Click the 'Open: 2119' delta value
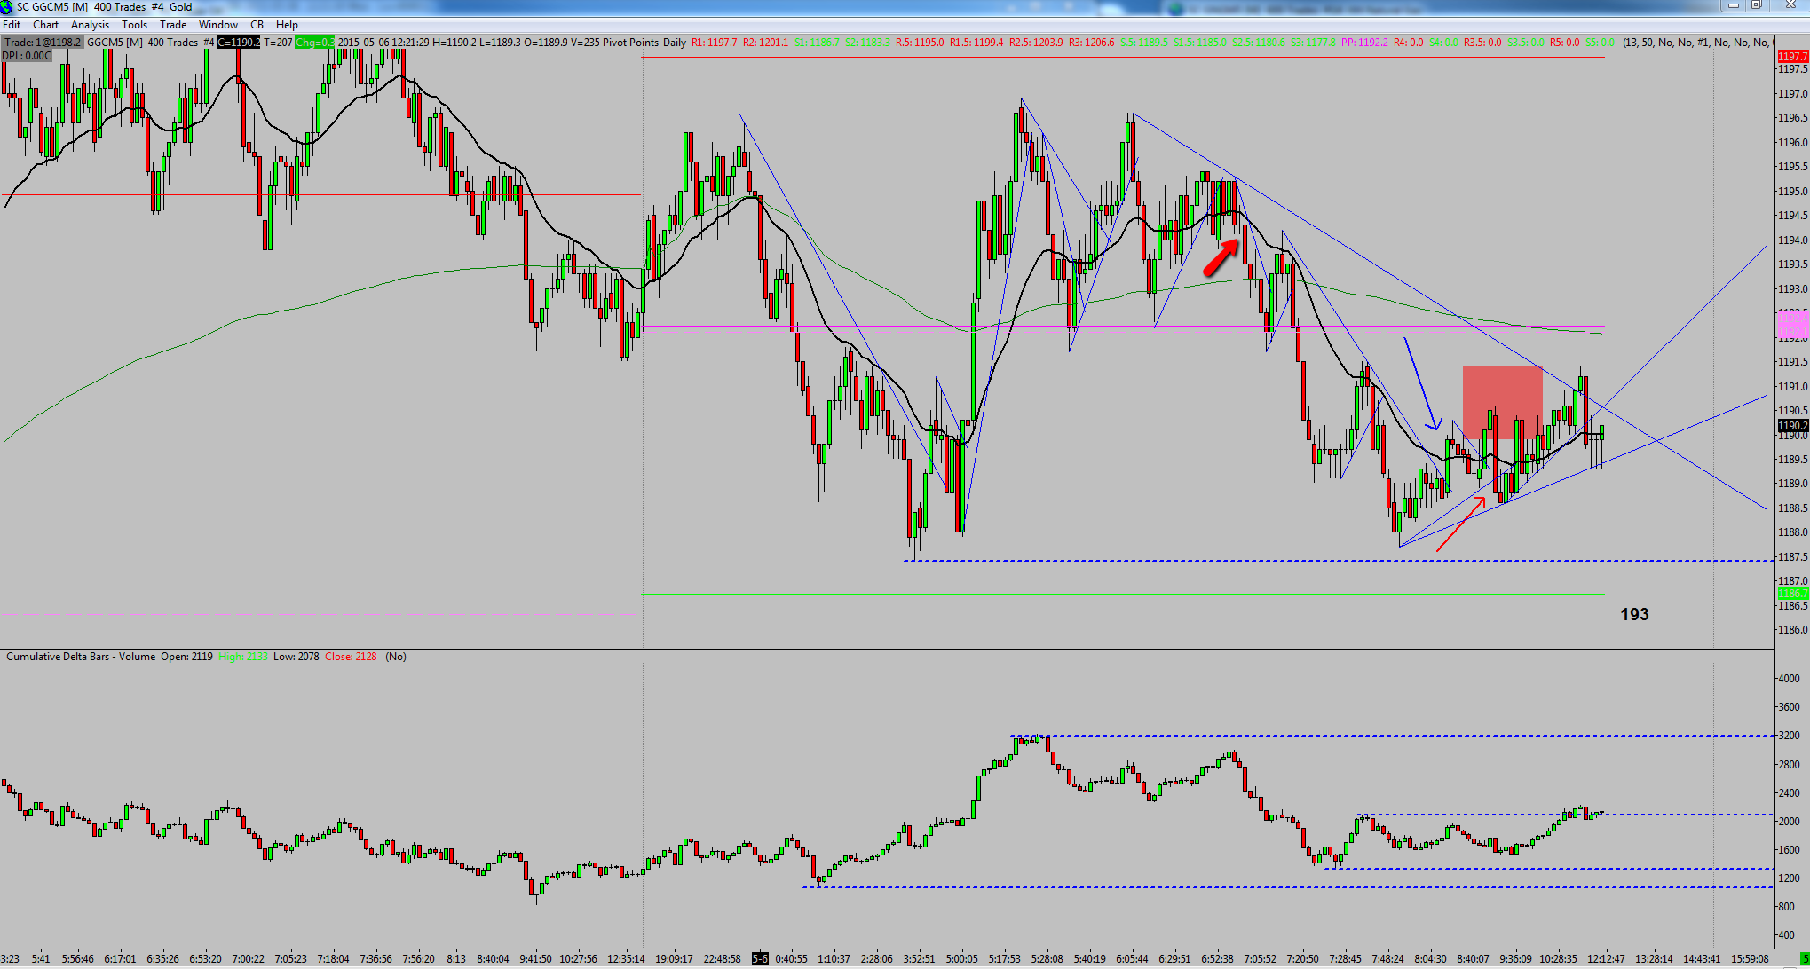The height and width of the screenshot is (969, 1810). coord(186,657)
